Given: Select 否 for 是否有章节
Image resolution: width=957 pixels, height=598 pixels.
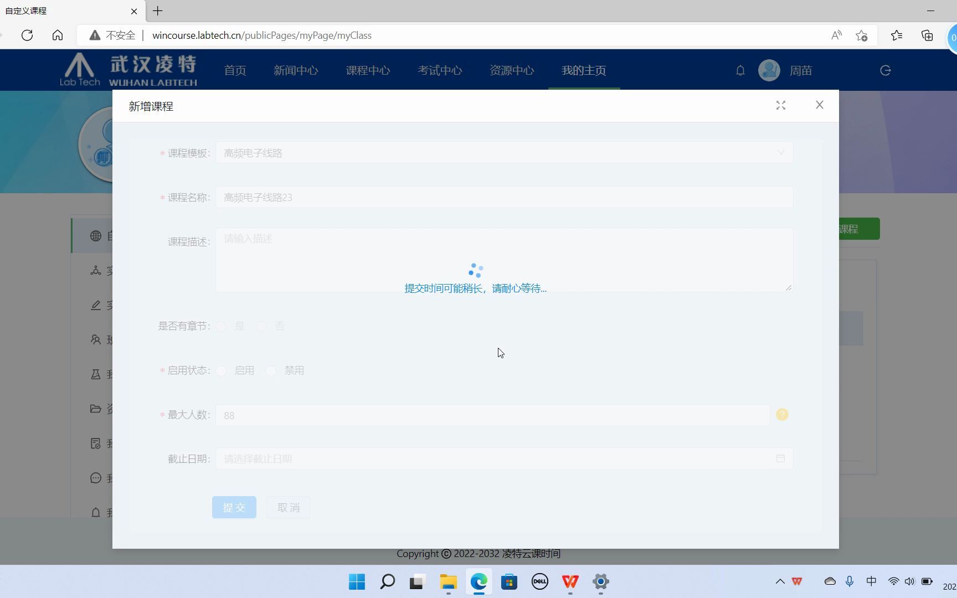Looking at the screenshot, I should click(261, 326).
